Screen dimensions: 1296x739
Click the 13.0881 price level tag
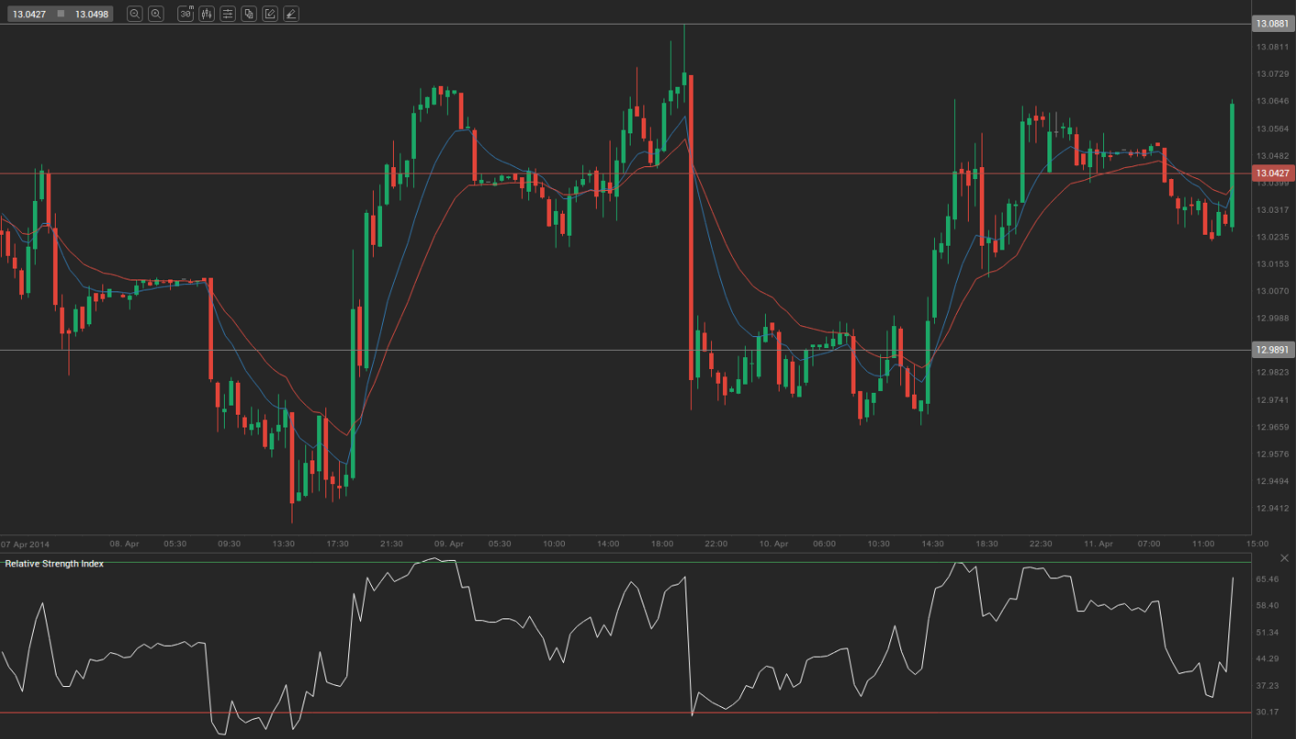pyautogui.click(x=1272, y=25)
